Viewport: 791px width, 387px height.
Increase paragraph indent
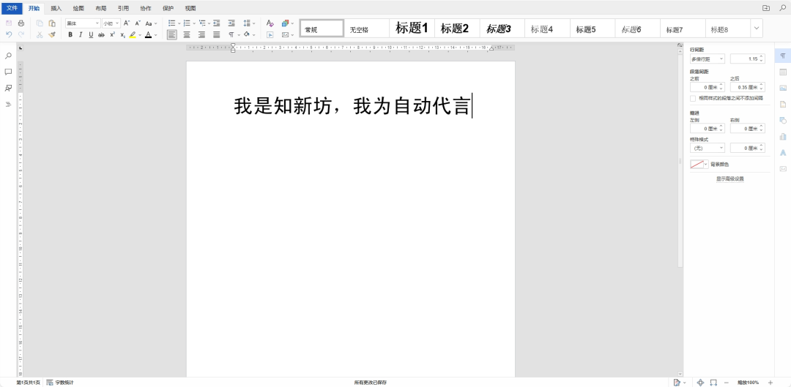[x=231, y=23]
